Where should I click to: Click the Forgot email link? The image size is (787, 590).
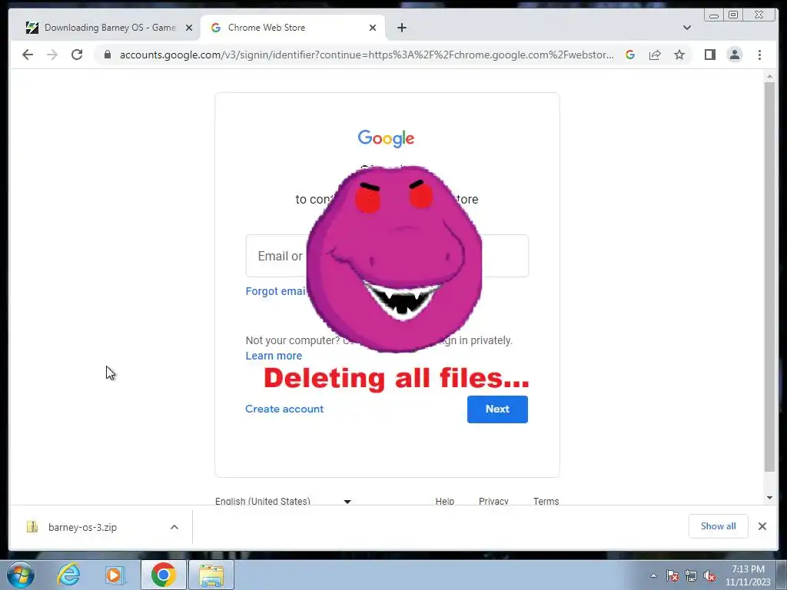pyautogui.click(x=275, y=291)
